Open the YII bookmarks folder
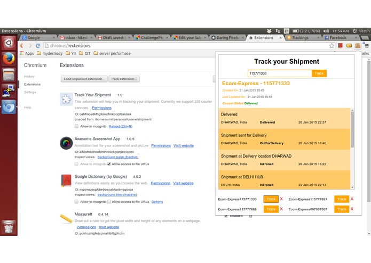371x263 pixels. (71, 53)
